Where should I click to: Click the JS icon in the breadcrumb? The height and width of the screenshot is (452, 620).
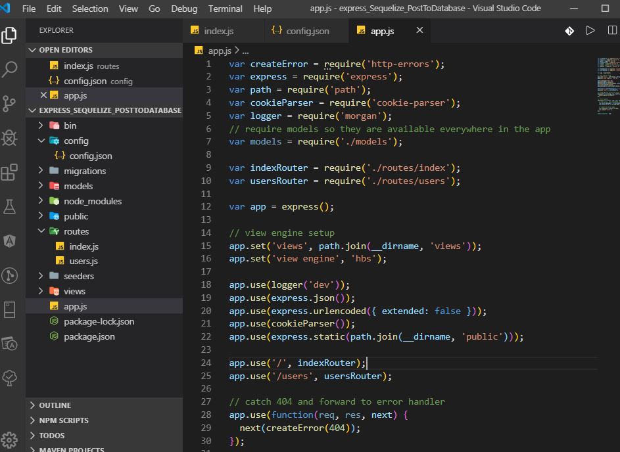tap(199, 51)
